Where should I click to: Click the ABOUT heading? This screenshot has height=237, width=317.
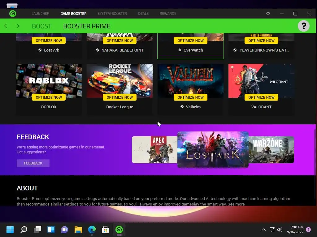point(27,188)
